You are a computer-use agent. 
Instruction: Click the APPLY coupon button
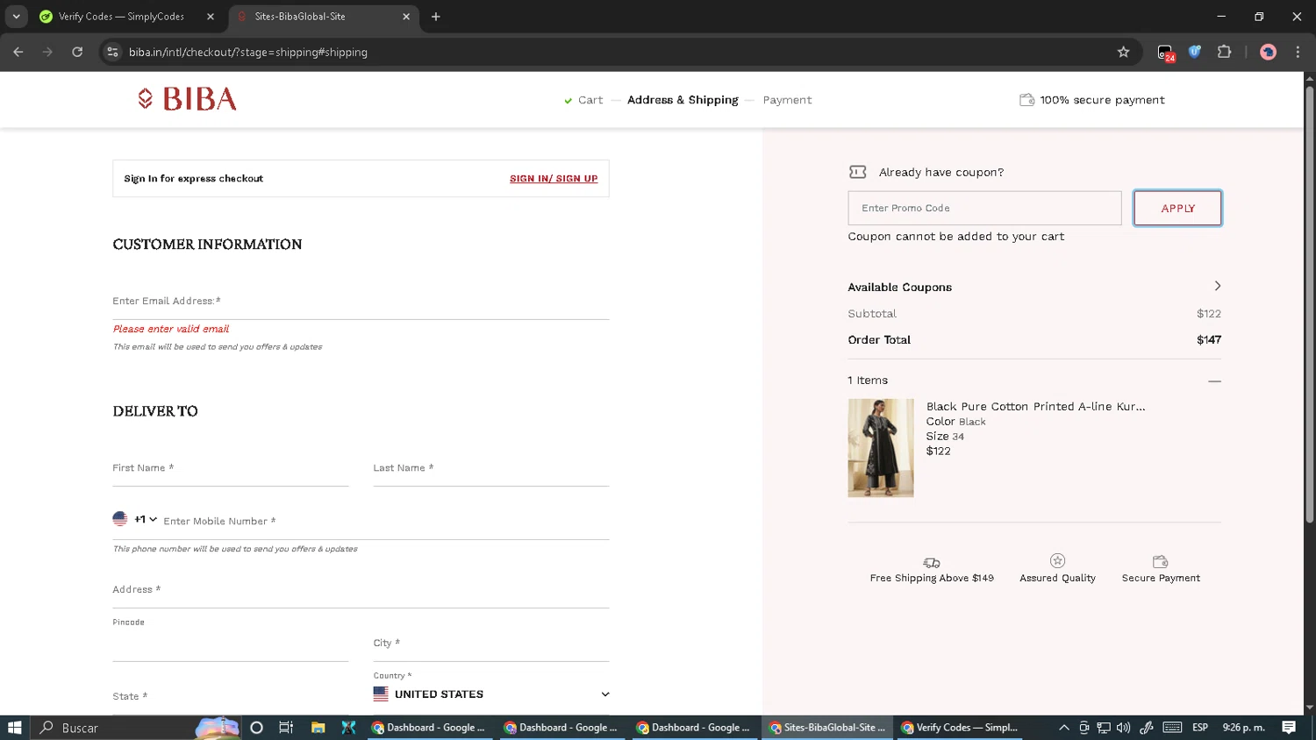click(1177, 208)
